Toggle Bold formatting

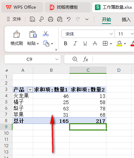click(66, 44)
